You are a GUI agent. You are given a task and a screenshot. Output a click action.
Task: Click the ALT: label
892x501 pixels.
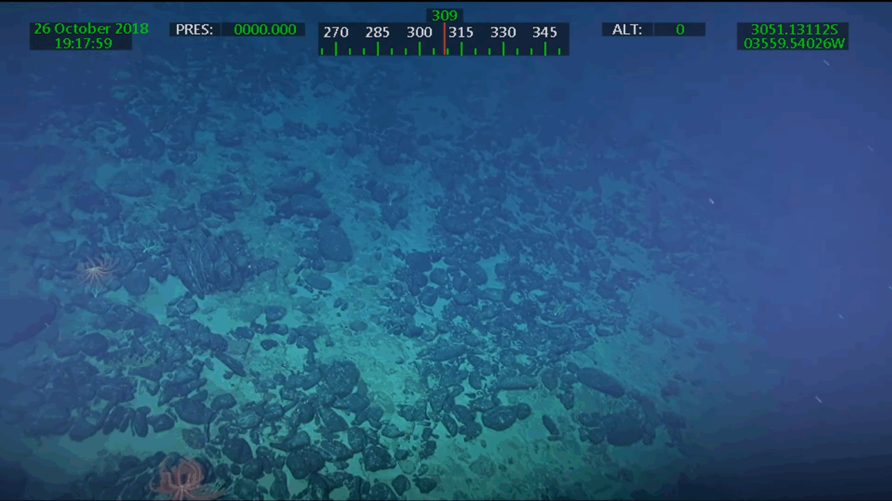coord(627,30)
